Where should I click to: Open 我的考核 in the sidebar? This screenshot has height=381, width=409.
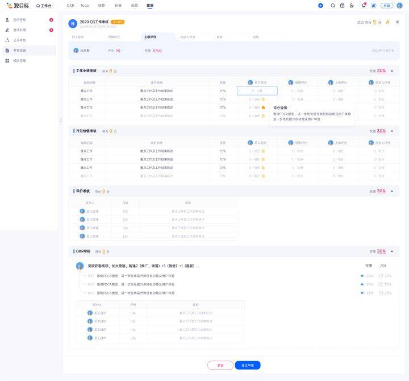pos(19,19)
